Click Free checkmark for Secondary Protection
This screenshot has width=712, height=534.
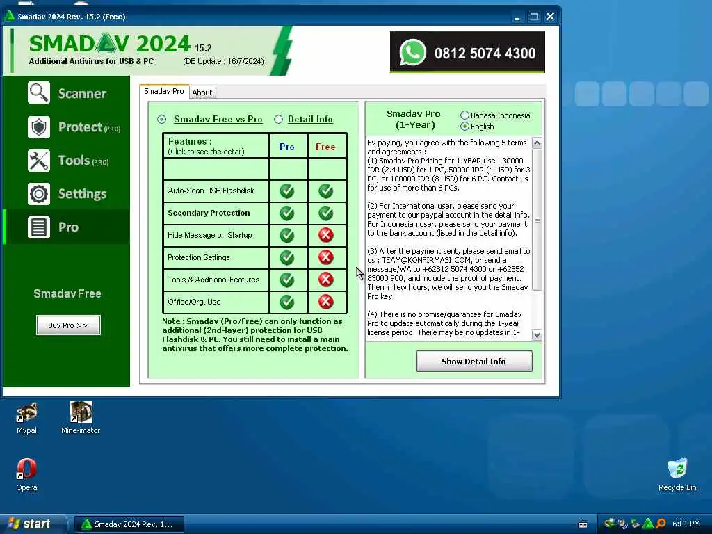tap(325, 213)
